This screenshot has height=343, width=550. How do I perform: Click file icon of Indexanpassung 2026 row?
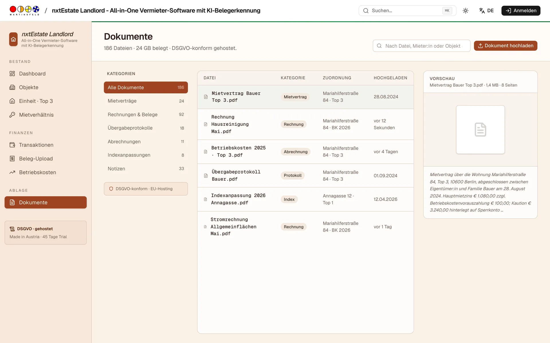205,200
